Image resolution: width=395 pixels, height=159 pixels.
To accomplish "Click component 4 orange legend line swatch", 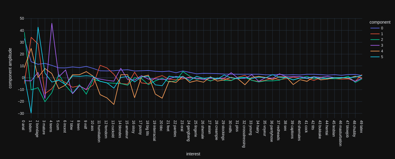I will tap(375, 51).
